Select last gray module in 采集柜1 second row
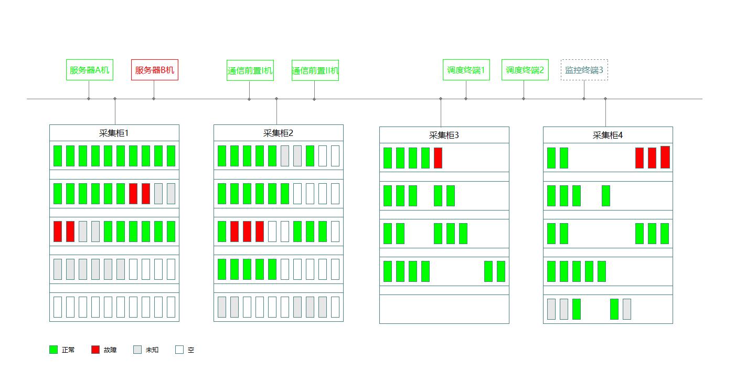The height and width of the screenshot is (389, 735). [171, 194]
